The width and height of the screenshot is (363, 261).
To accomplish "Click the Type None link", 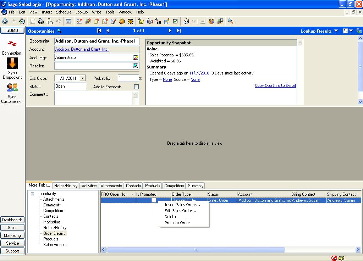I will point(167,79).
